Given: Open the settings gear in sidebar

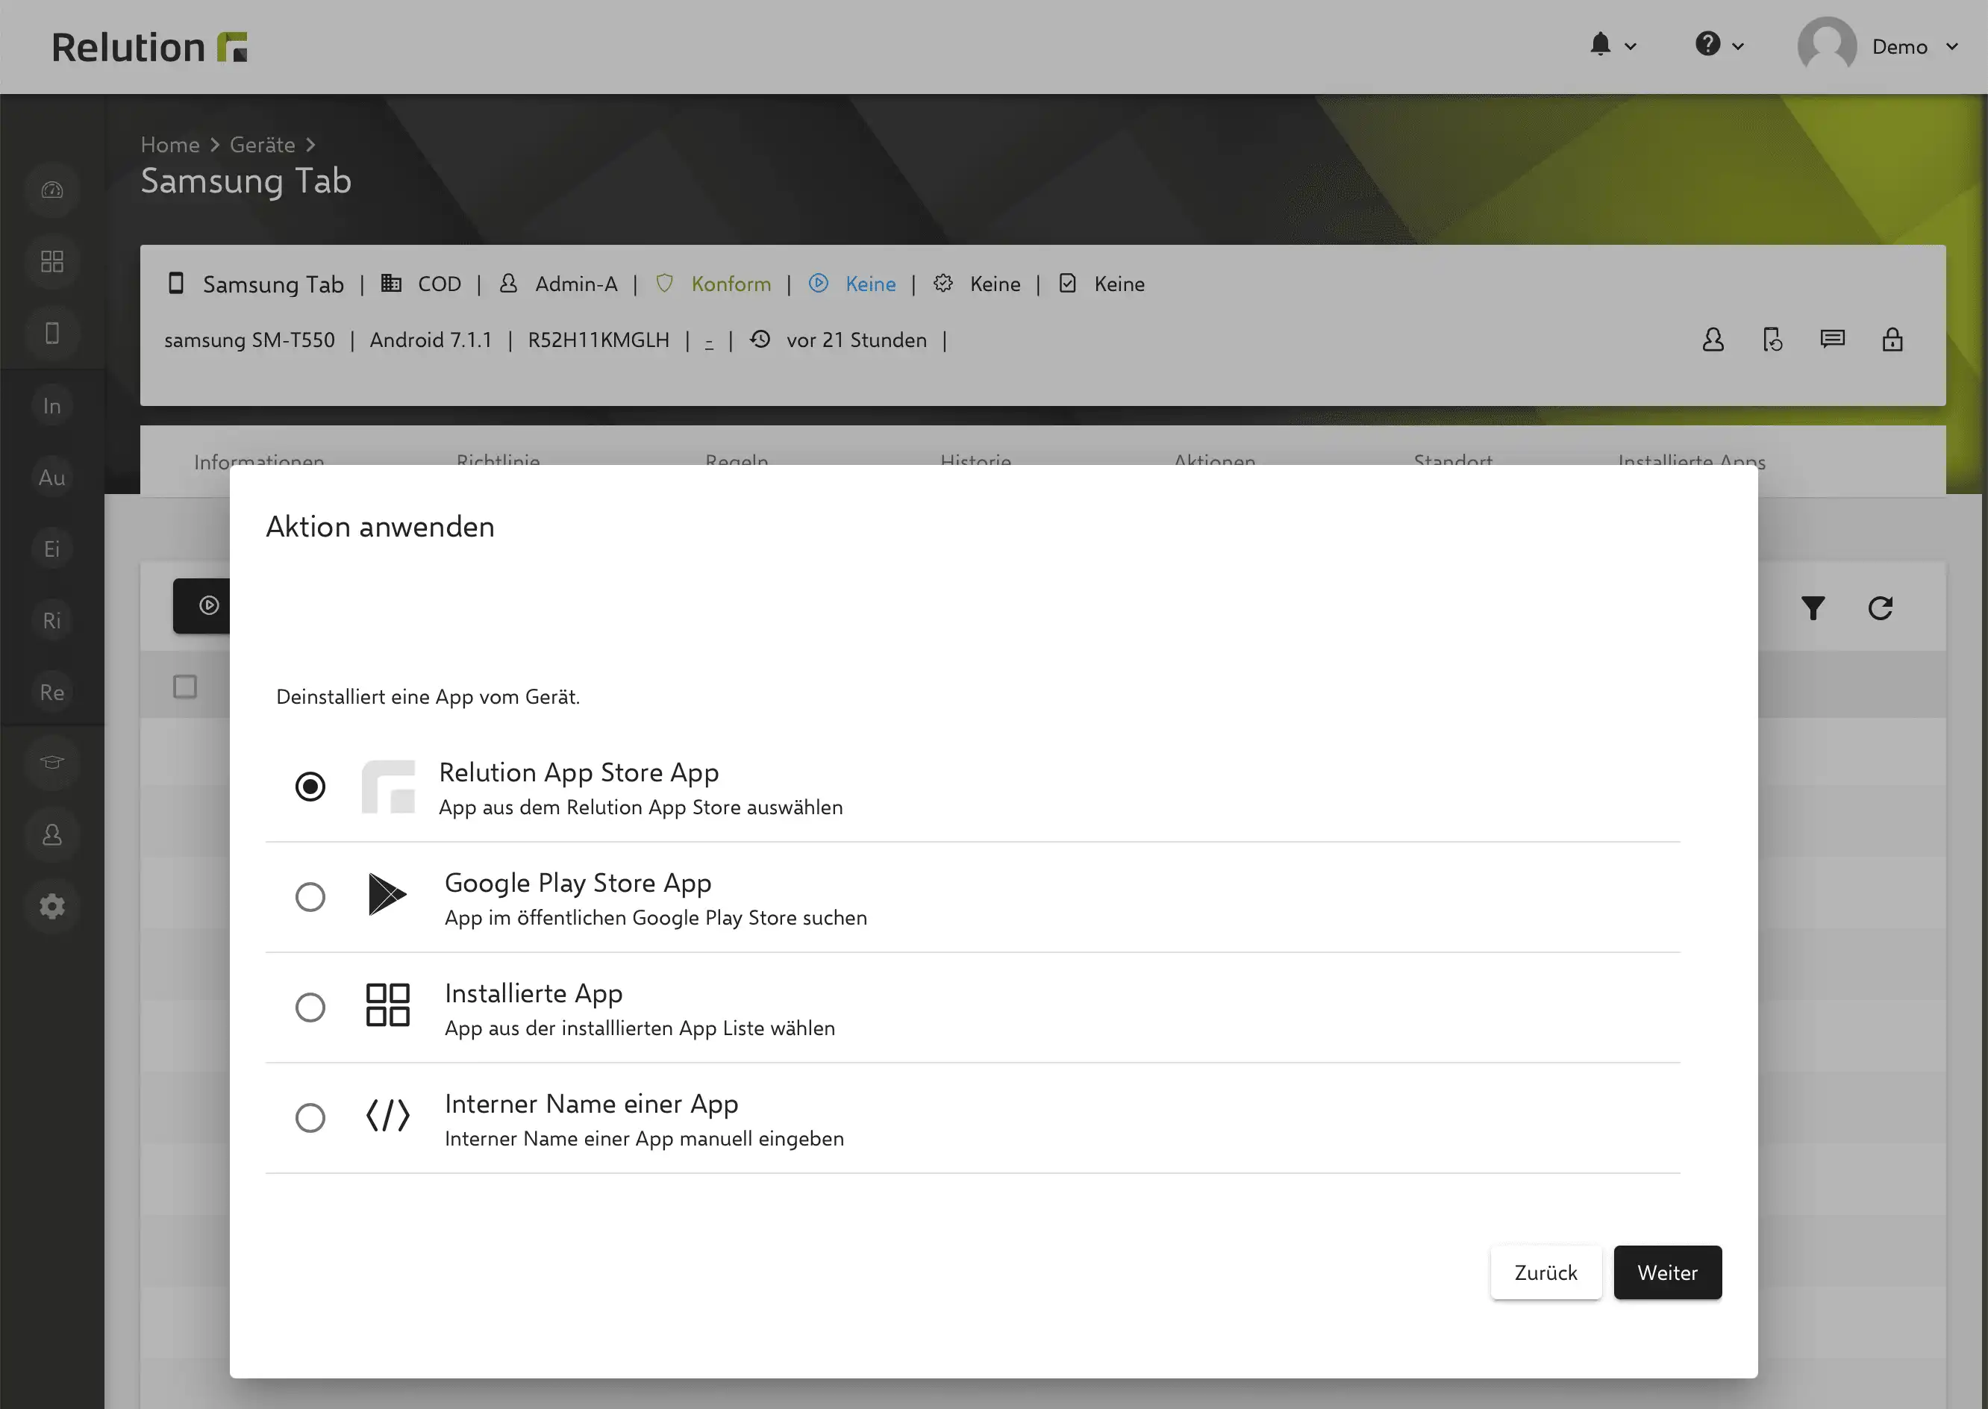Looking at the screenshot, I should coord(52,907).
